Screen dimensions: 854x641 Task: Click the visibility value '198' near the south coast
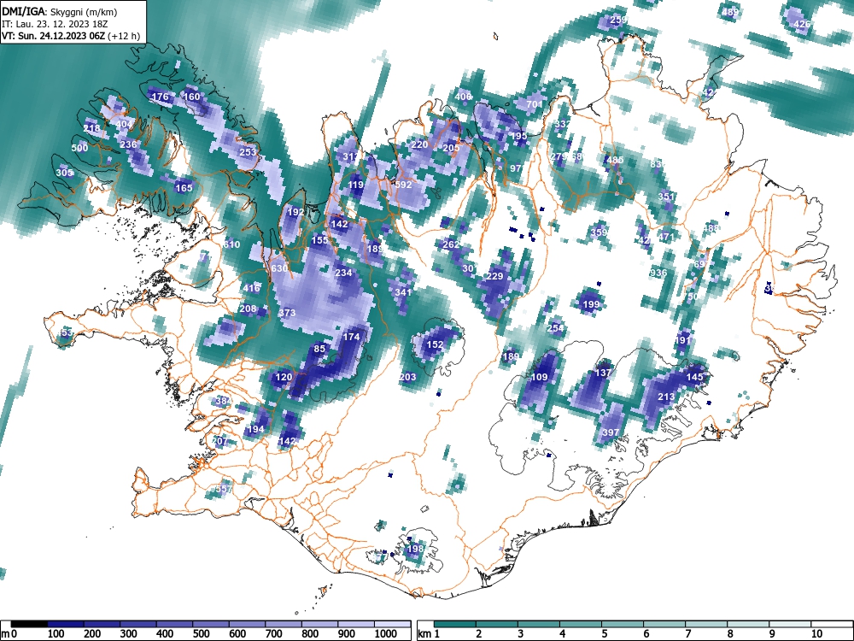pyautogui.click(x=415, y=549)
